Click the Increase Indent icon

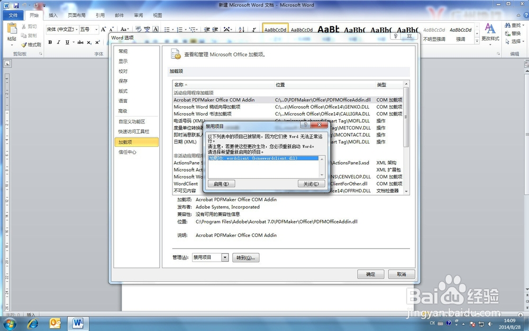pos(215,30)
